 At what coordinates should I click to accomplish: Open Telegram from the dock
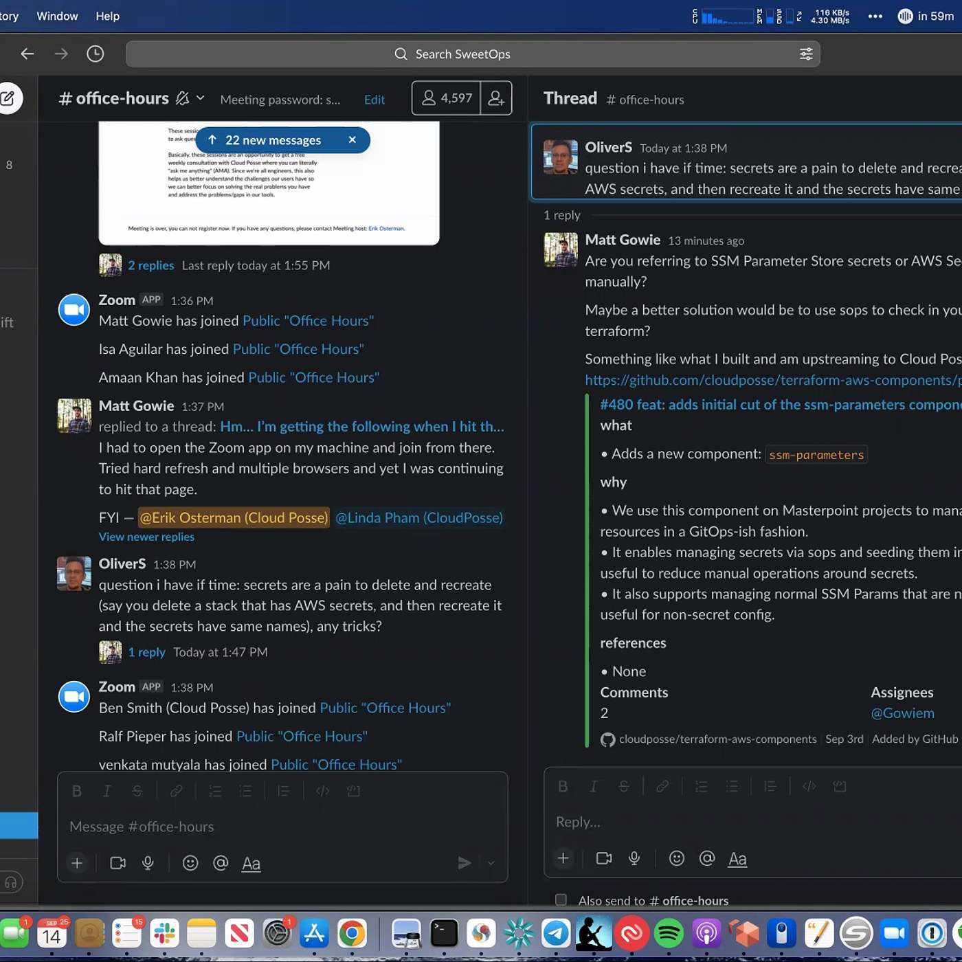point(556,933)
